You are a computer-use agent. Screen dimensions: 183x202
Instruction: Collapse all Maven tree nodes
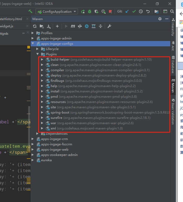tap(101, 26)
